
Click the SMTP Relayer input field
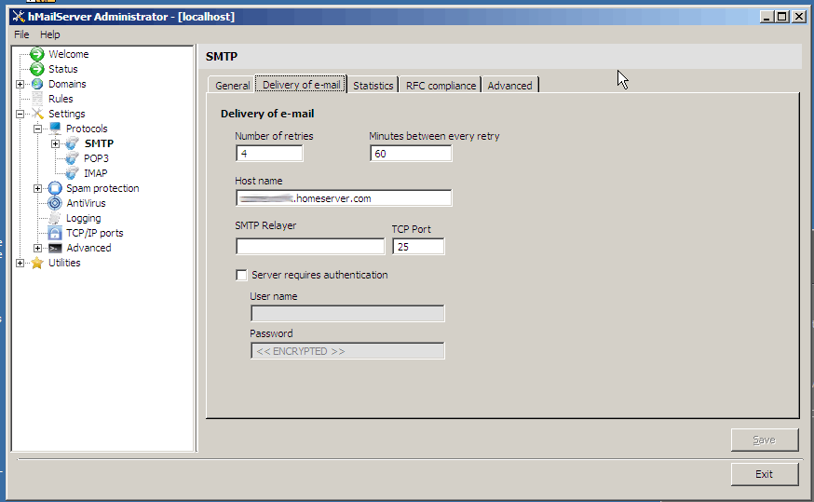click(x=310, y=247)
